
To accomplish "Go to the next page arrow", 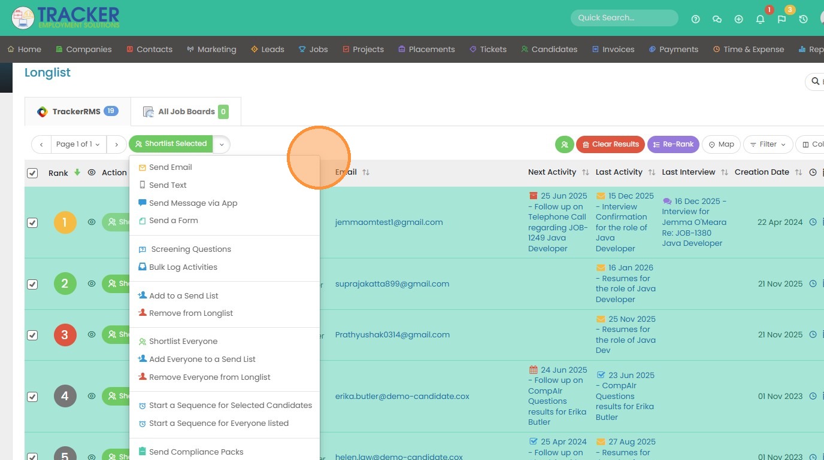I will [x=116, y=144].
